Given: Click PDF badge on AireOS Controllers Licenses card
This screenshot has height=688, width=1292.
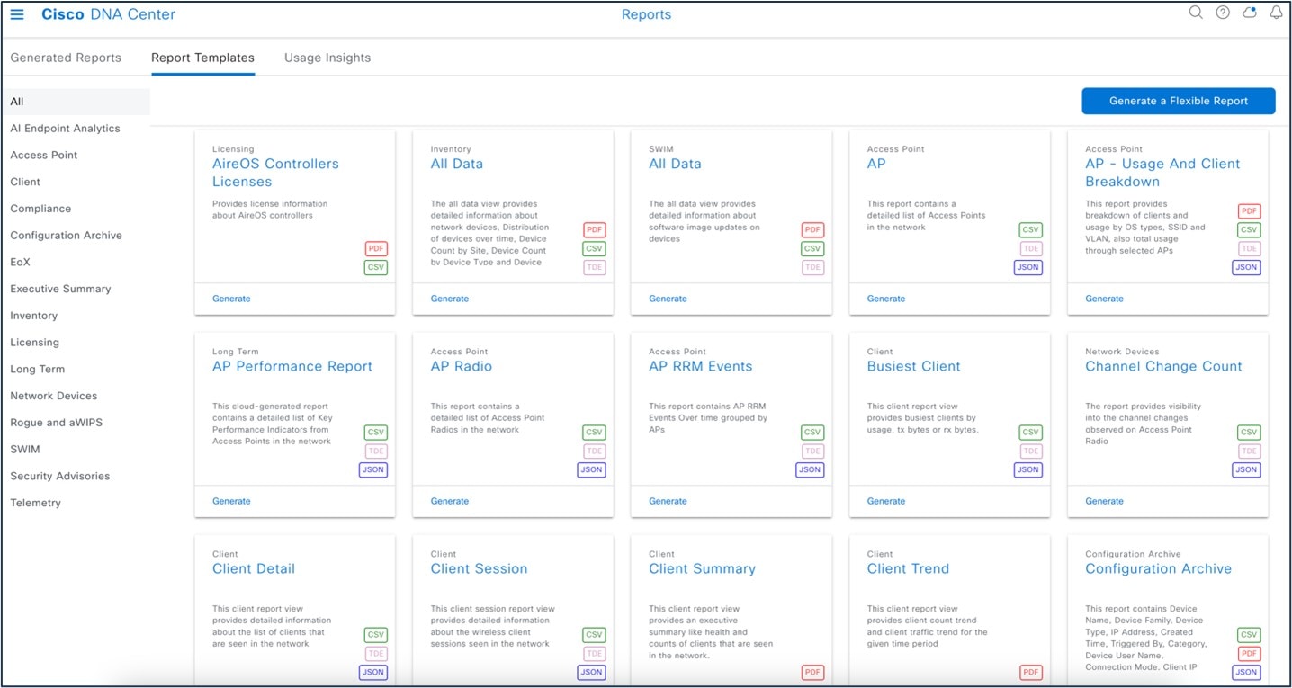Looking at the screenshot, I should tap(376, 248).
